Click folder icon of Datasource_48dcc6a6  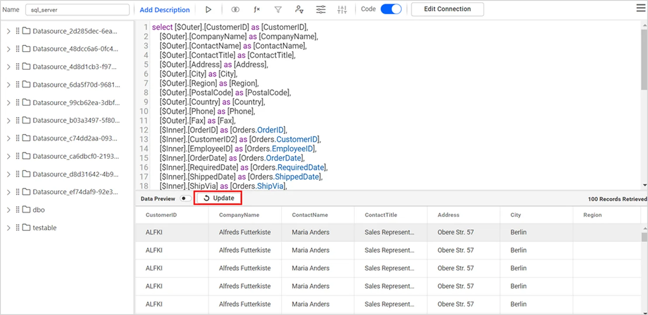(26, 49)
